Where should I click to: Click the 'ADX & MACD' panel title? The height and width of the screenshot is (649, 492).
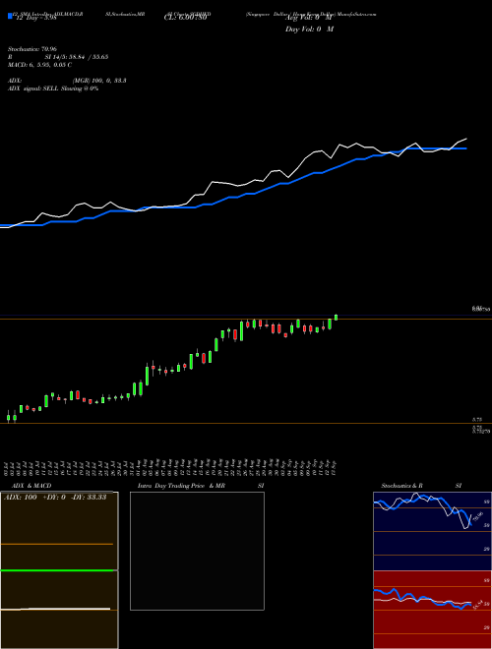[31, 486]
